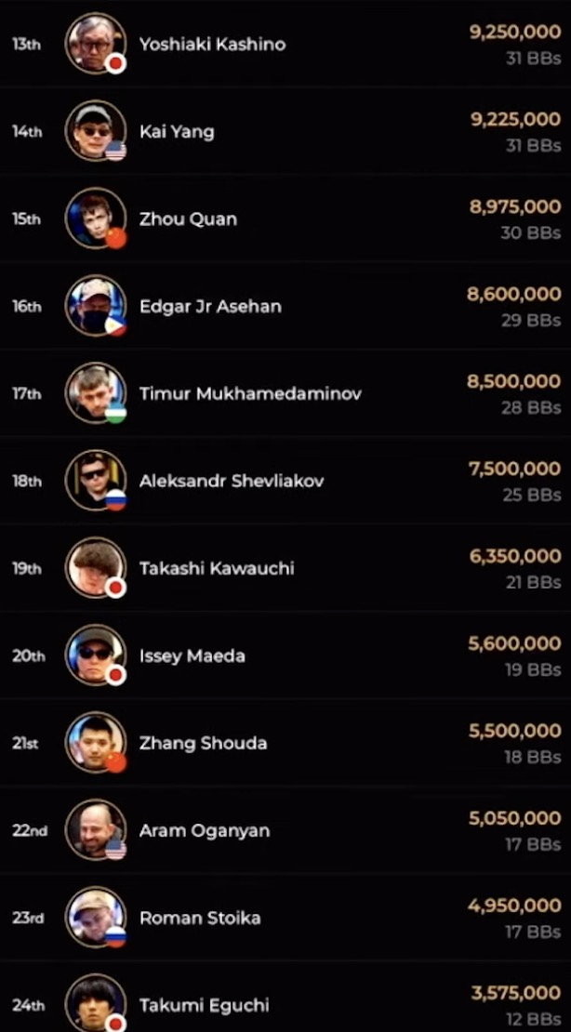Click the Russian flag on Roman Stoika's avatar
Viewport: 571px width, 1032px height.
pyautogui.click(x=115, y=937)
